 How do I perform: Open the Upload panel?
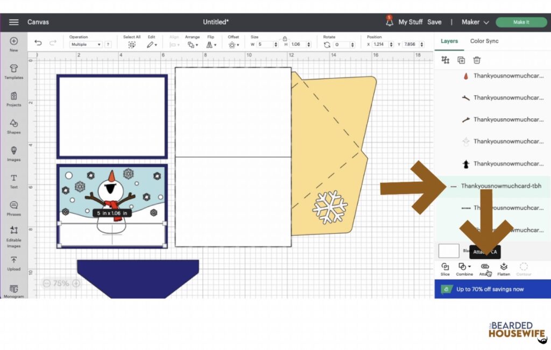coord(13,263)
